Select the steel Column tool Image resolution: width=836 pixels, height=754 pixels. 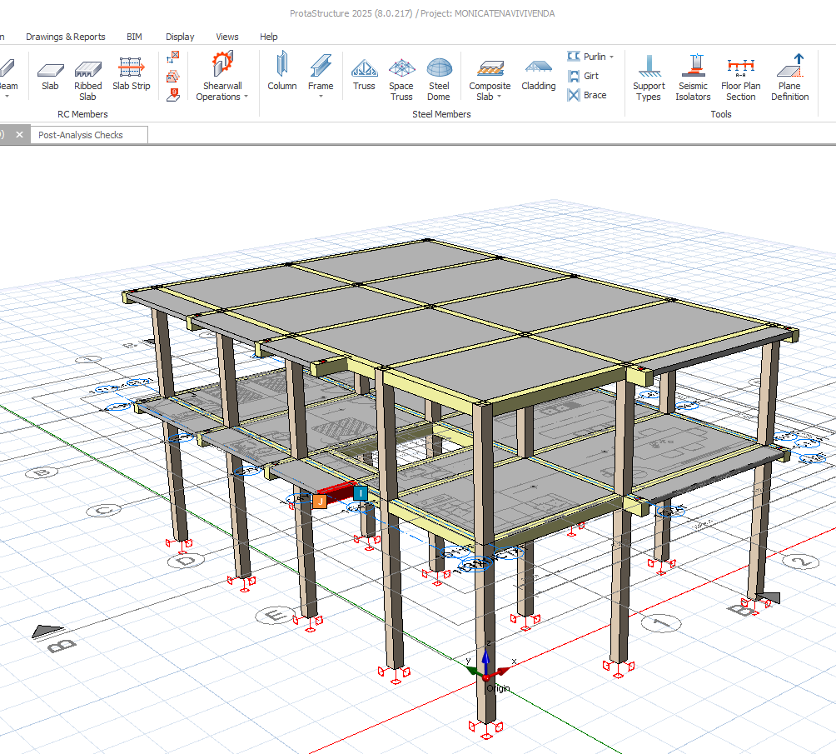click(x=282, y=75)
